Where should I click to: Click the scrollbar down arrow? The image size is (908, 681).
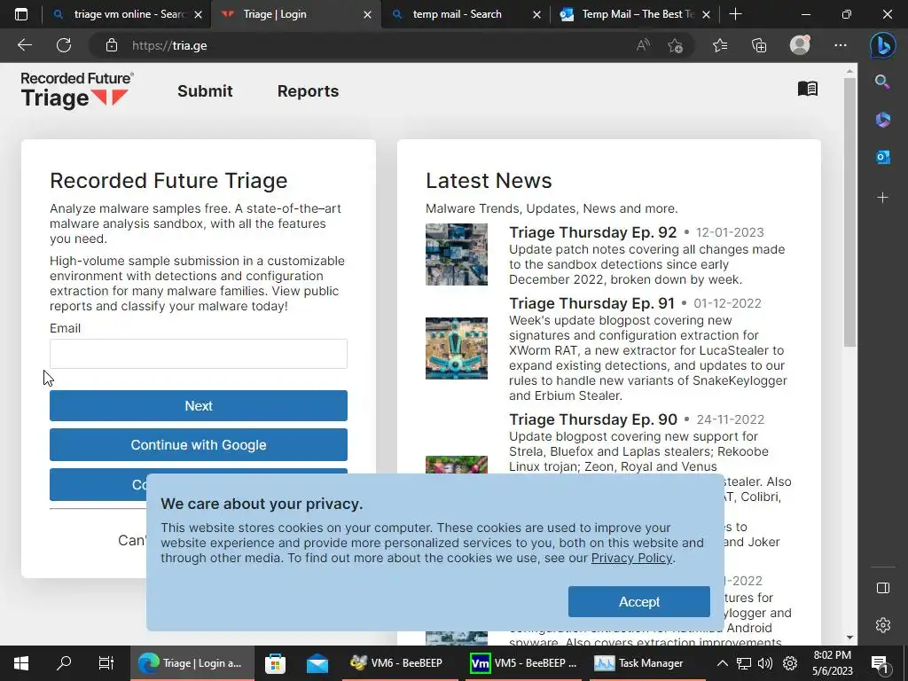click(x=849, y=638)
